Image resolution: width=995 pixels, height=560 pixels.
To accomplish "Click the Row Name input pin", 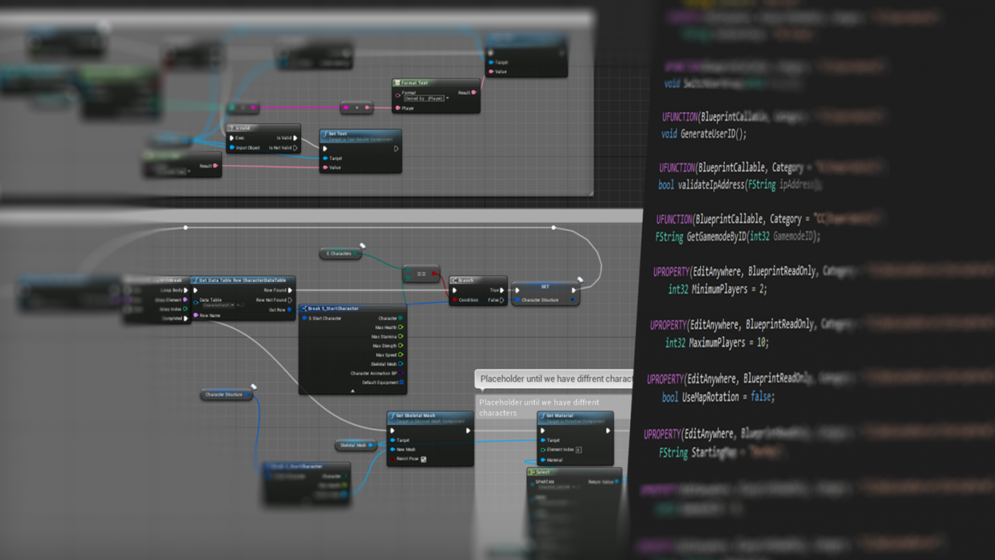I will point(196,315).
